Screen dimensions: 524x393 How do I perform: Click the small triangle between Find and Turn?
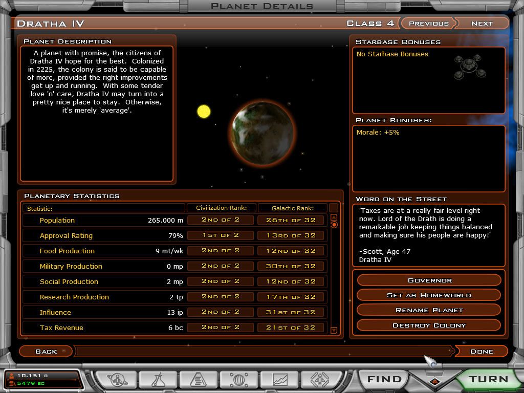[434, 381]
